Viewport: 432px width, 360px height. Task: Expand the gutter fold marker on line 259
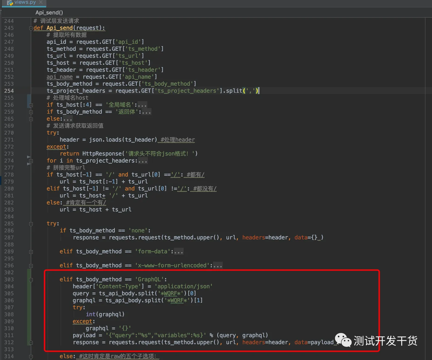31,112
